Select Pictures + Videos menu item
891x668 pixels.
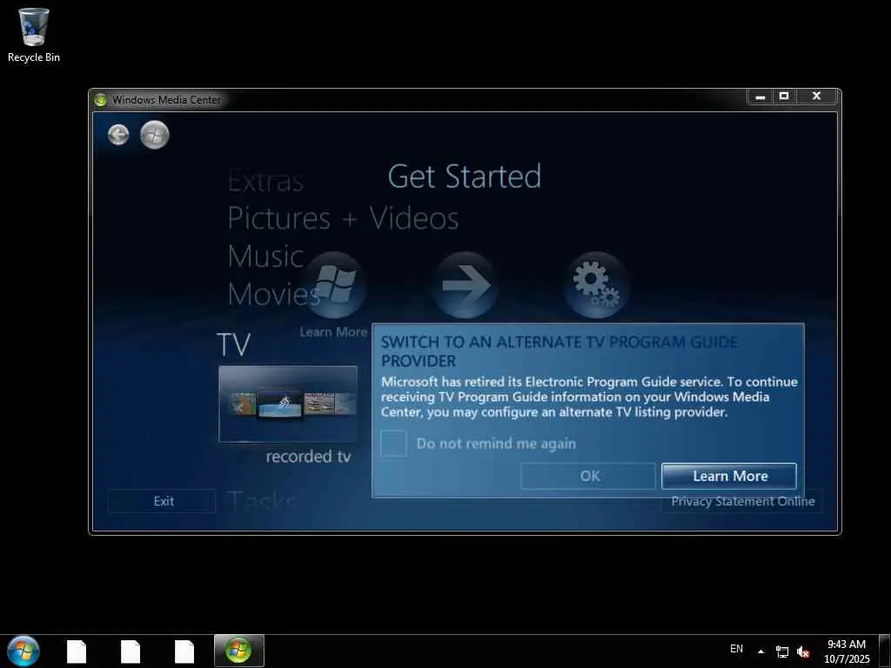tap(343, 218)
